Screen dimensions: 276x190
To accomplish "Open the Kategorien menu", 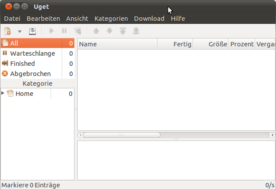I will (x=111, y=19).
